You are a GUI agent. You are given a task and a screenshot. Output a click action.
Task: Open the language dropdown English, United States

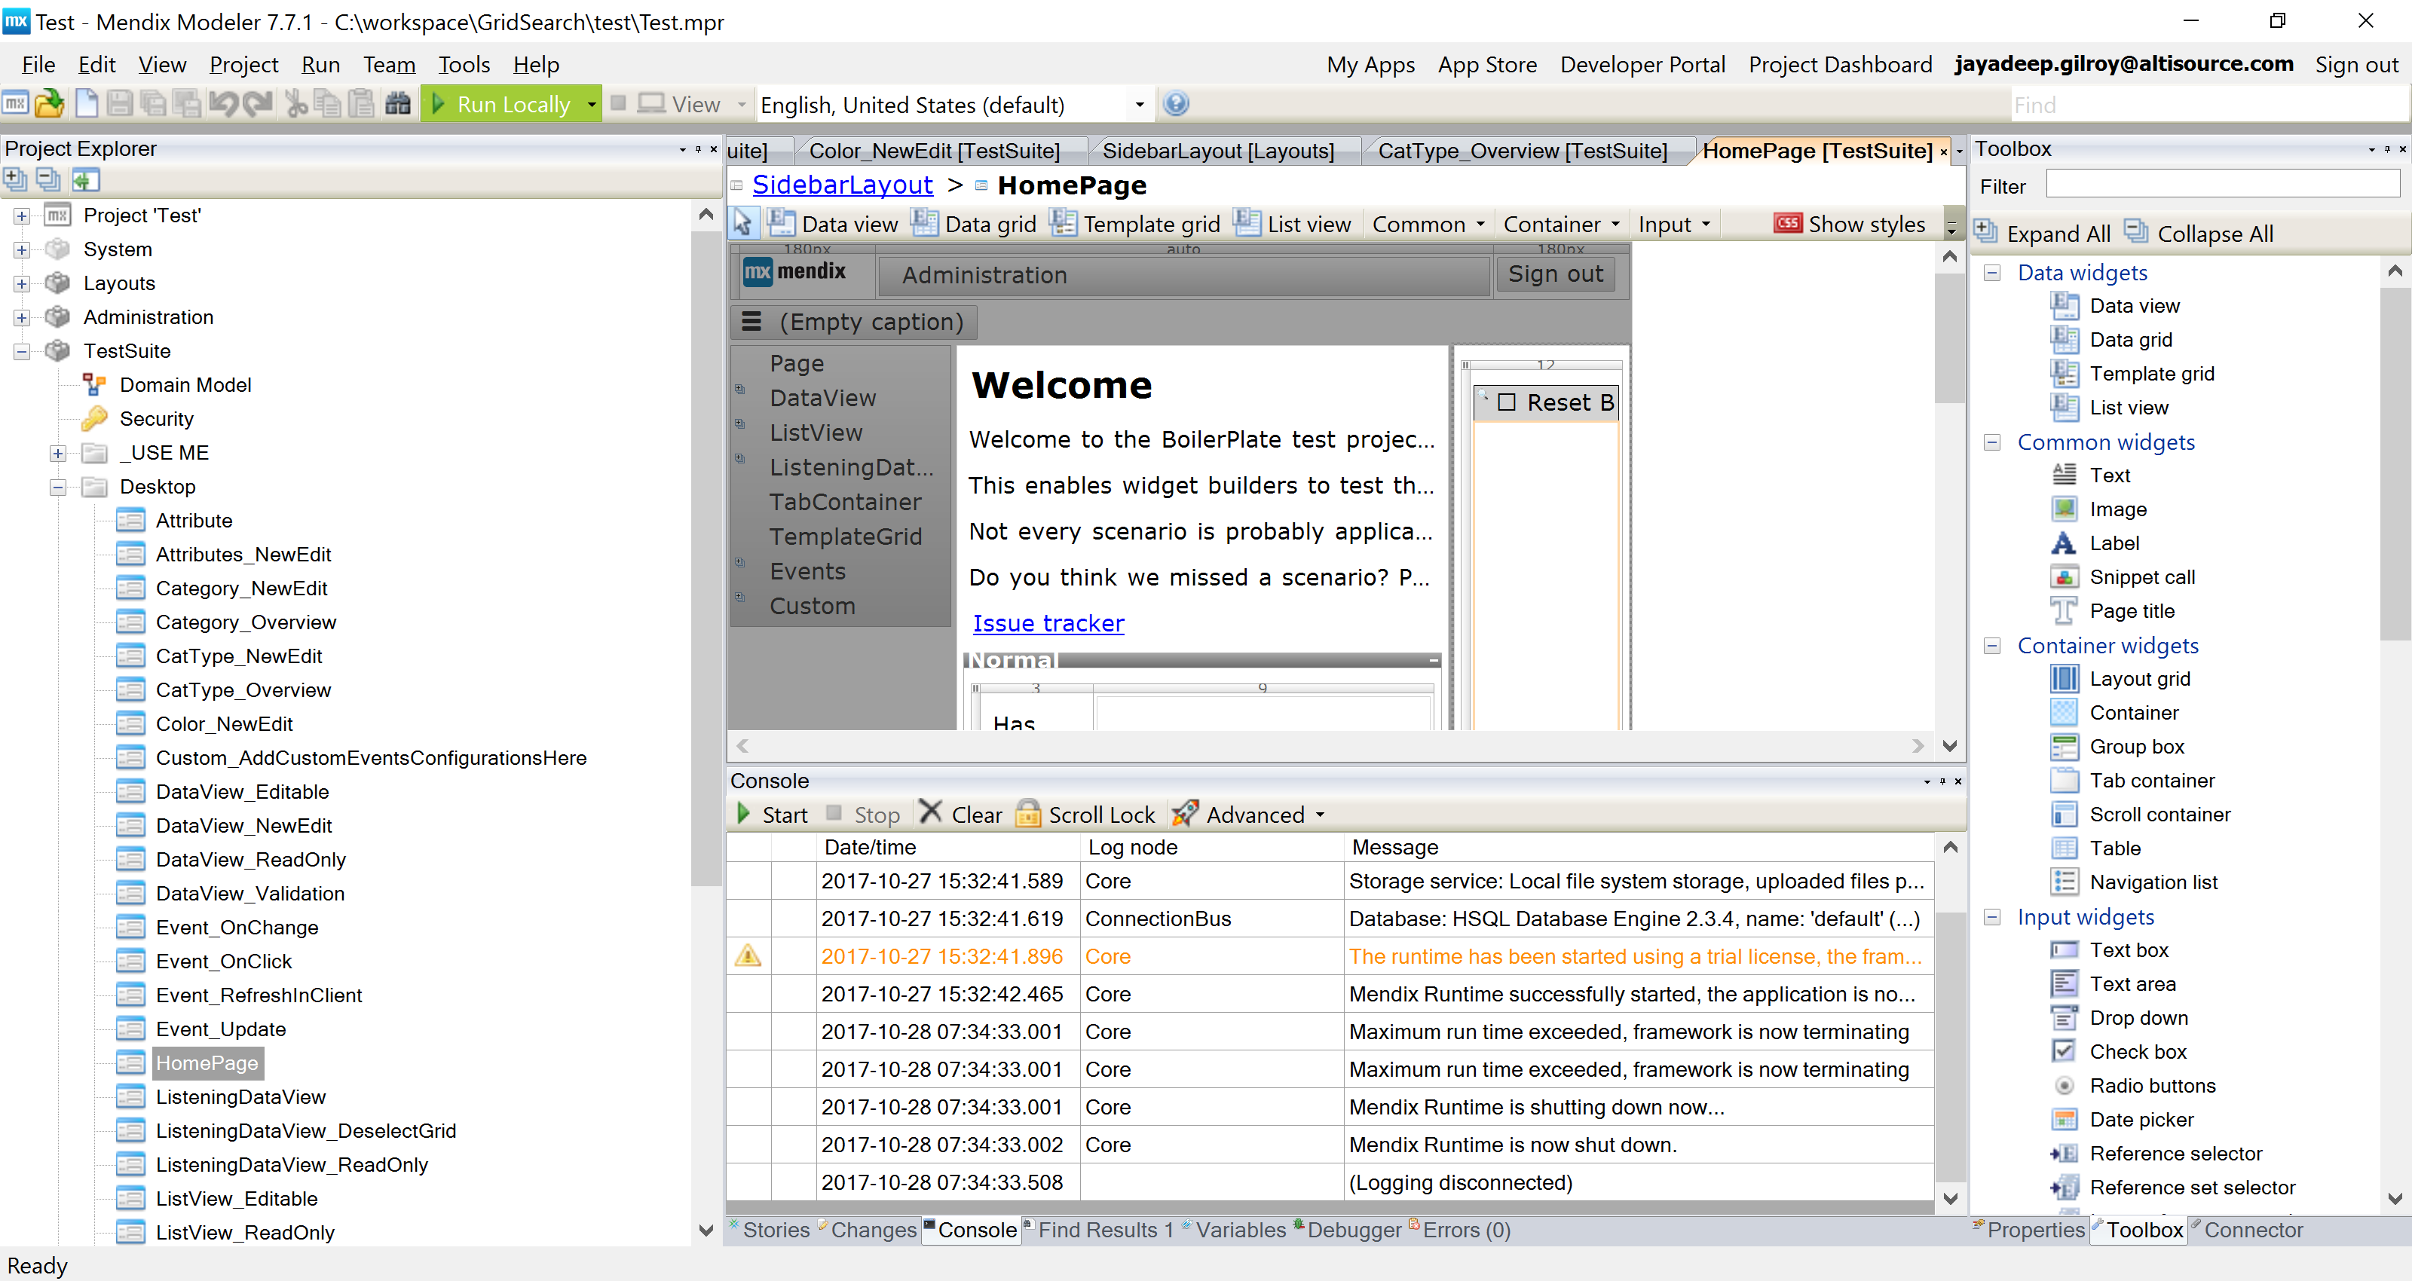[1139, 105]
